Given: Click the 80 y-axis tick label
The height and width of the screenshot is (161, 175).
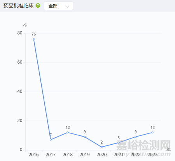Looking at the screenshot, I should point(20,33).
